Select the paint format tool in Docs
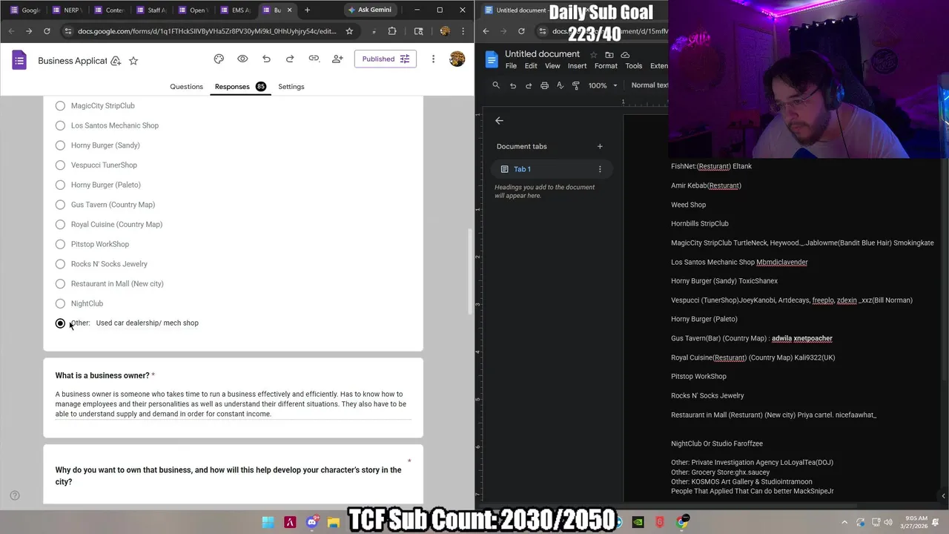Viewport: 949px width, 534px height. point(575,85)
